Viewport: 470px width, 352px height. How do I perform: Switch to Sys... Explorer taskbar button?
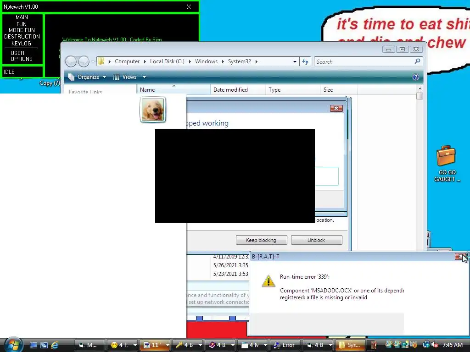pos(350,345)
